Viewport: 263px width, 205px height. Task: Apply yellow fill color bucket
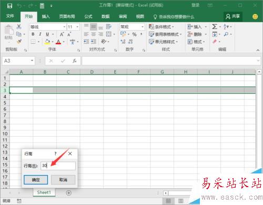click(x=47, y=42)
